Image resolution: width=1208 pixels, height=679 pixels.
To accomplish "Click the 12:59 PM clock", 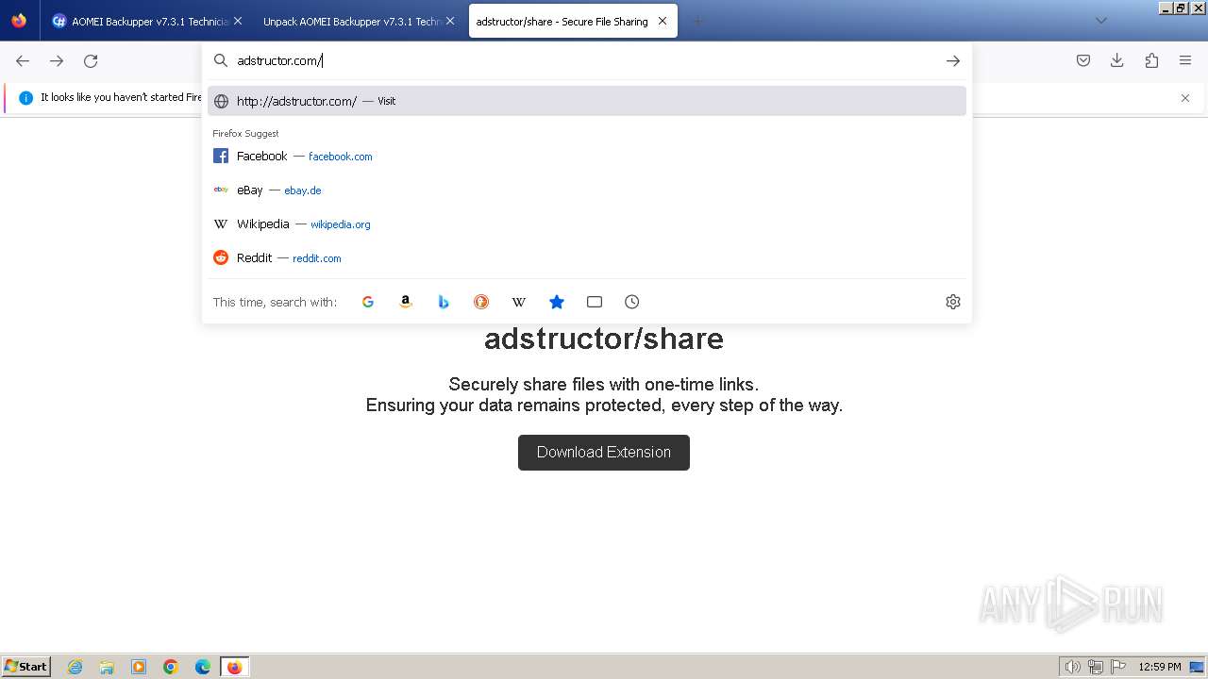I will click(1159, 667).
